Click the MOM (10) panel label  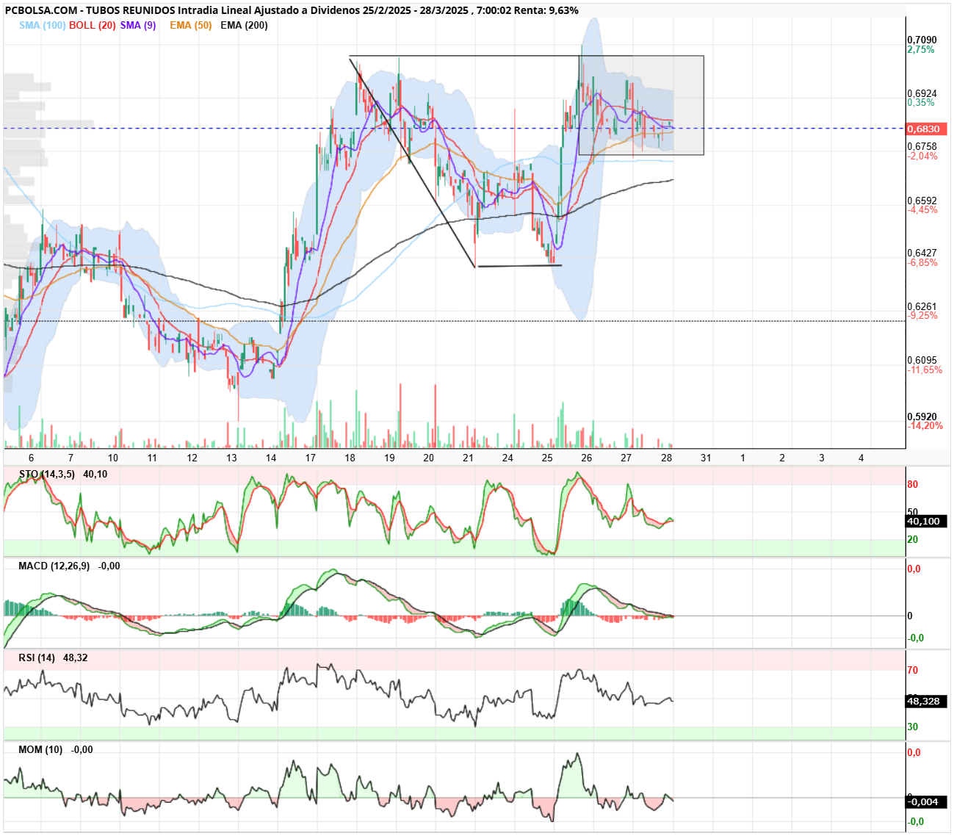tap(40, 749)
